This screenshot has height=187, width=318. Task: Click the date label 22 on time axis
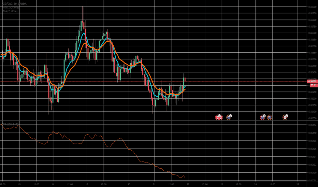[188, 184]
